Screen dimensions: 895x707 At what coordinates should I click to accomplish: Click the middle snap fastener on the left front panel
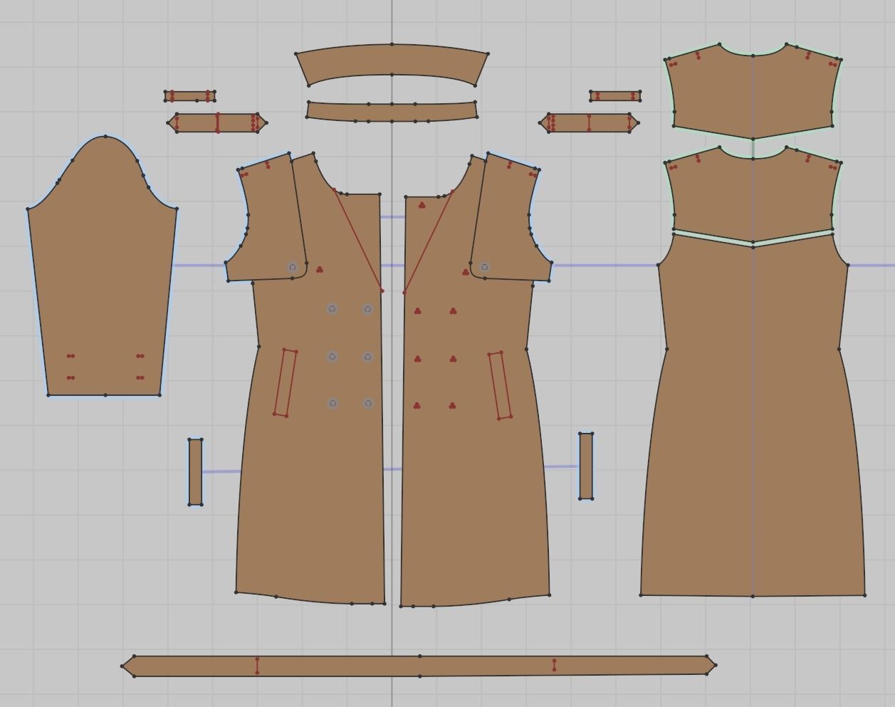(331, 356)
